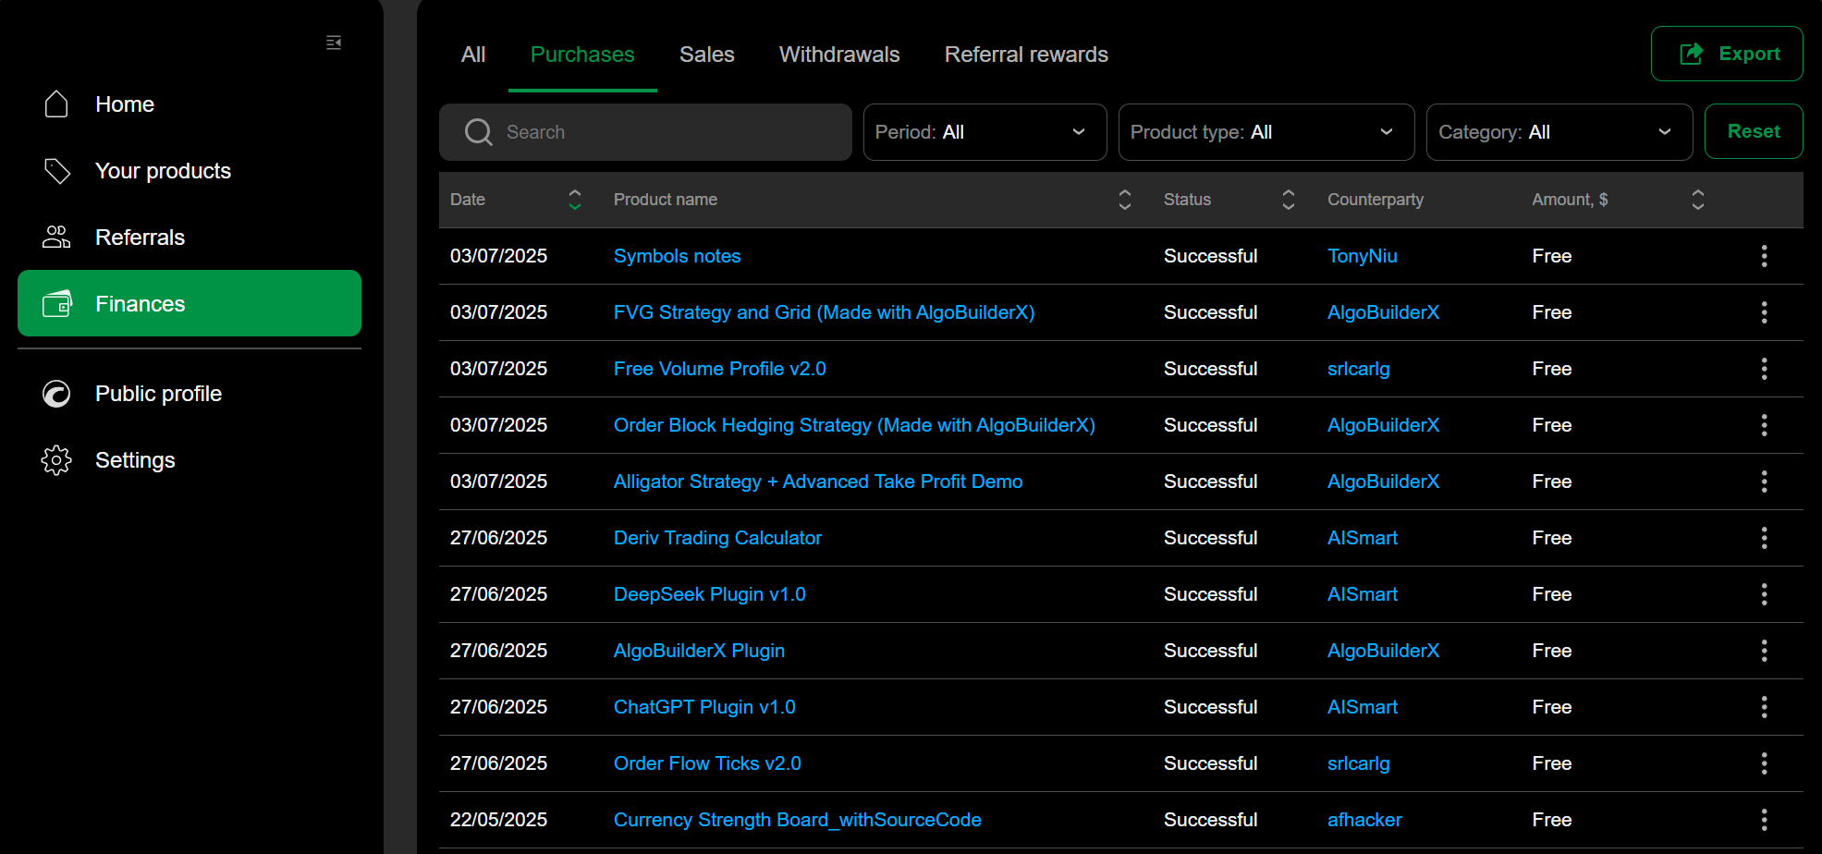
Task: Go to Your products section
Action: tap(163, 171)
